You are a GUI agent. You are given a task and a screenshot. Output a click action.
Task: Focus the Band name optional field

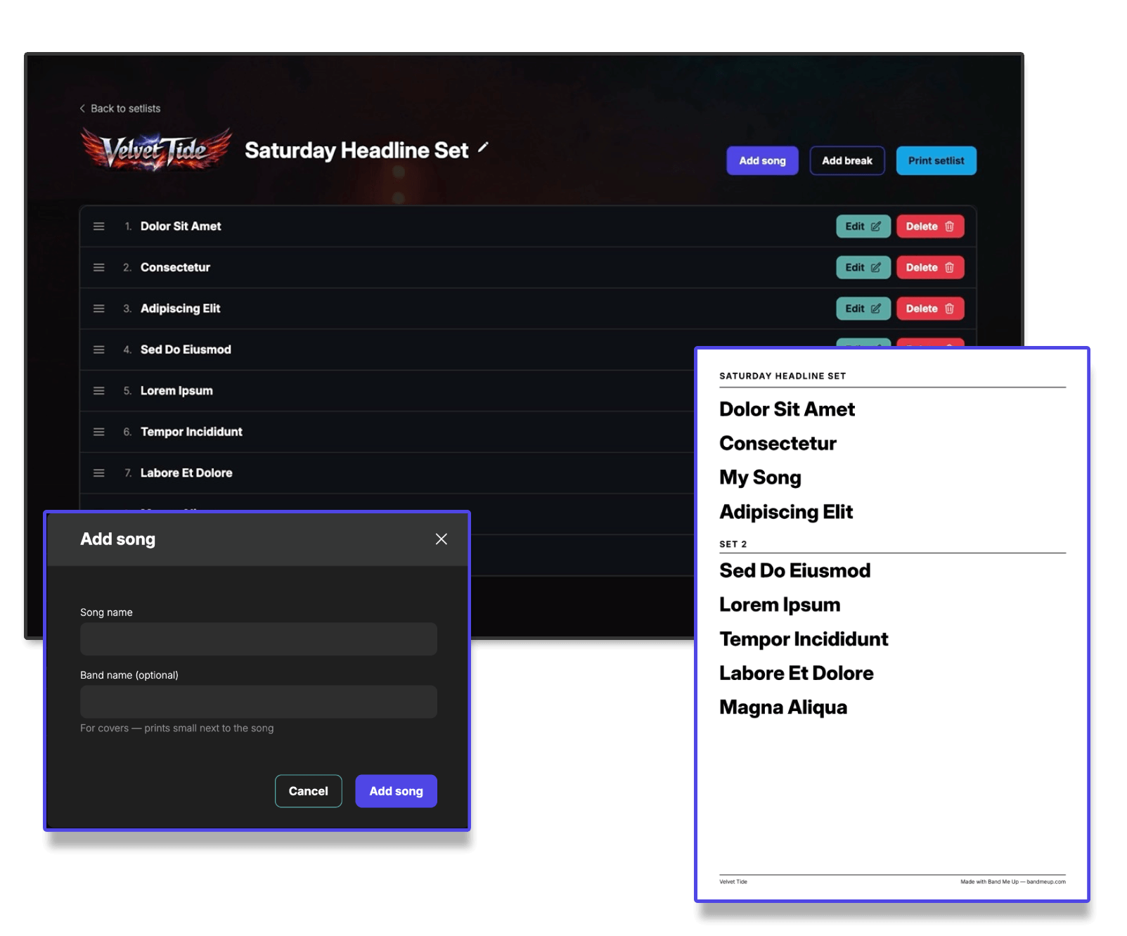click(x=259, y=702)
